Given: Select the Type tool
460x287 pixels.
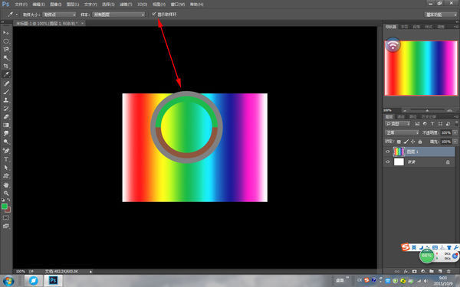Looking at the screenshot, I should click(x=6, y=159).
